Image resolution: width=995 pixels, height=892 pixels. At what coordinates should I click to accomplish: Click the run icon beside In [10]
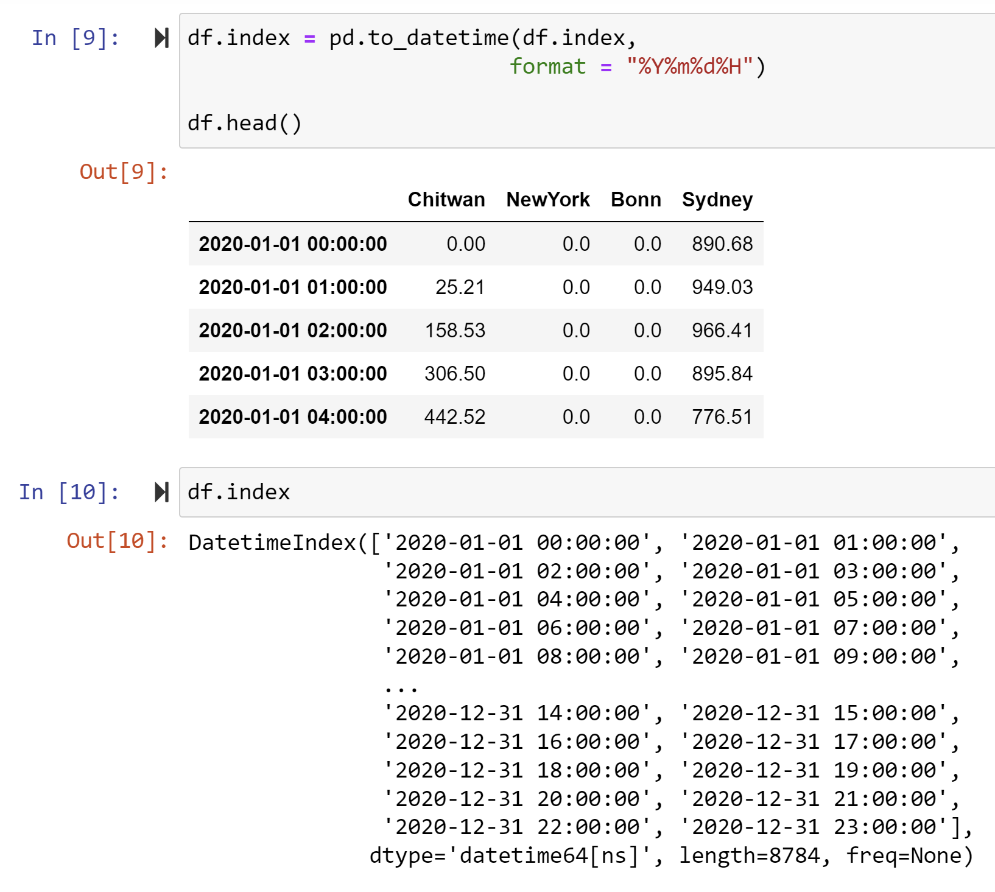161,492
